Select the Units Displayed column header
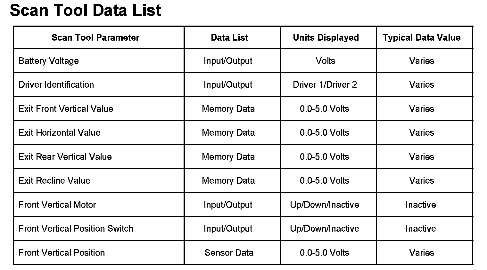 pos(326,38)
